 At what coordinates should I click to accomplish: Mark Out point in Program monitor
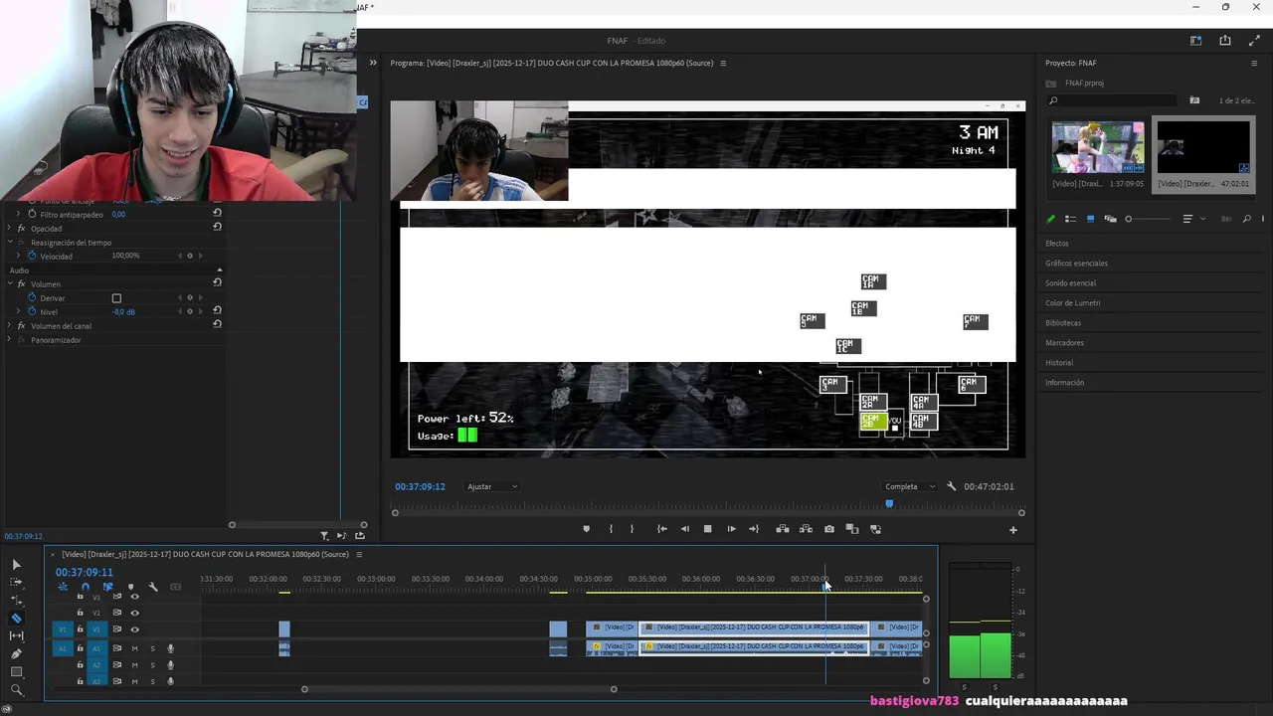click(x=632, y=529)
